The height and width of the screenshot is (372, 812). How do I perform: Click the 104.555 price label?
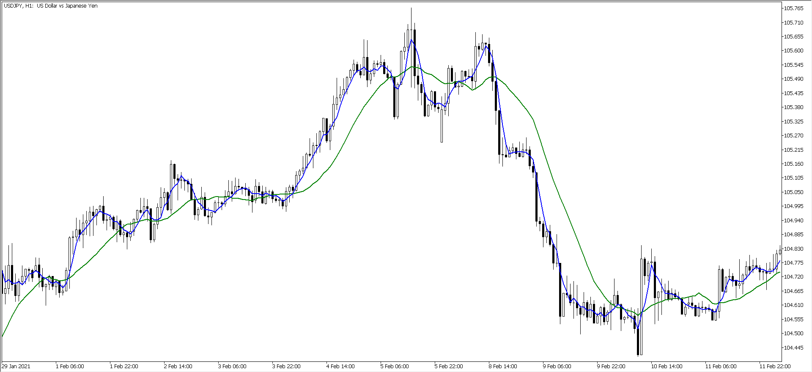794,319
